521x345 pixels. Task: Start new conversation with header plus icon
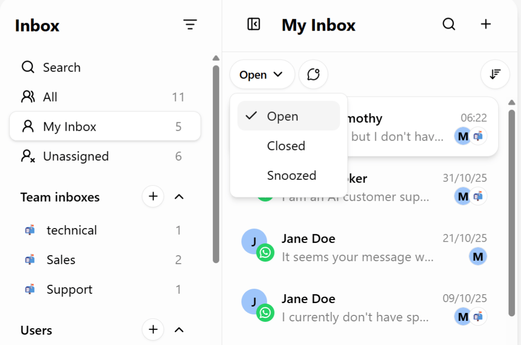point(486,24)
